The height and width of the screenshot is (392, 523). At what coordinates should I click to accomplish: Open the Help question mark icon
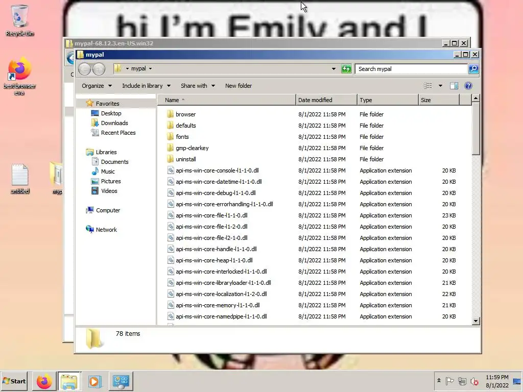468,86
